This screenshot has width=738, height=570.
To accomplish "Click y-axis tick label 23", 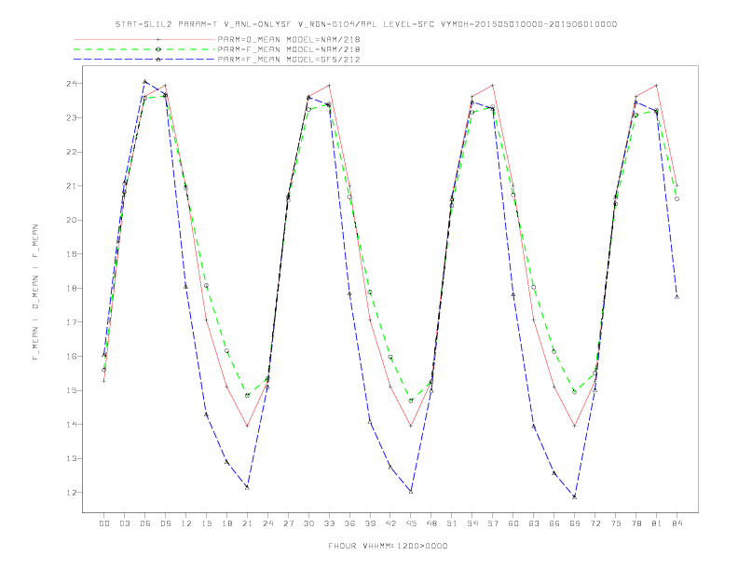I will click(72, 118).
